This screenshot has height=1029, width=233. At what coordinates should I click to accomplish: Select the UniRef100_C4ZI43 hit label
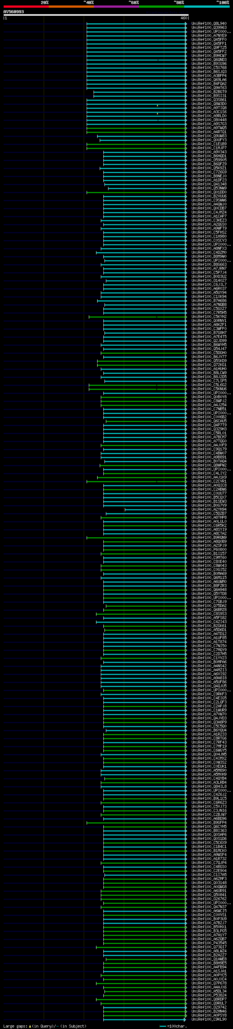coord(209,622)
